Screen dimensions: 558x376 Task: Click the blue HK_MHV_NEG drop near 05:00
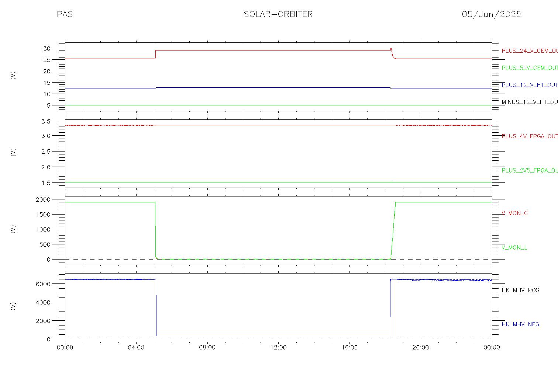click(x=156, y=308)
